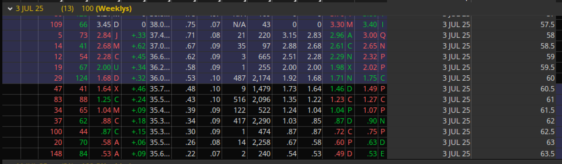562x164 pixels.
Task: Click the 100 (Weeklys) header label
Action: click(107, 9)
